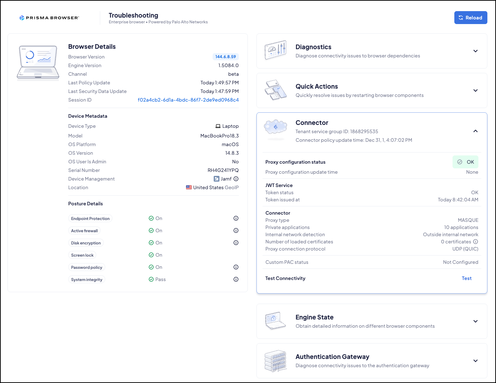Expand the Diagnostics section

(x=476, y=51)
